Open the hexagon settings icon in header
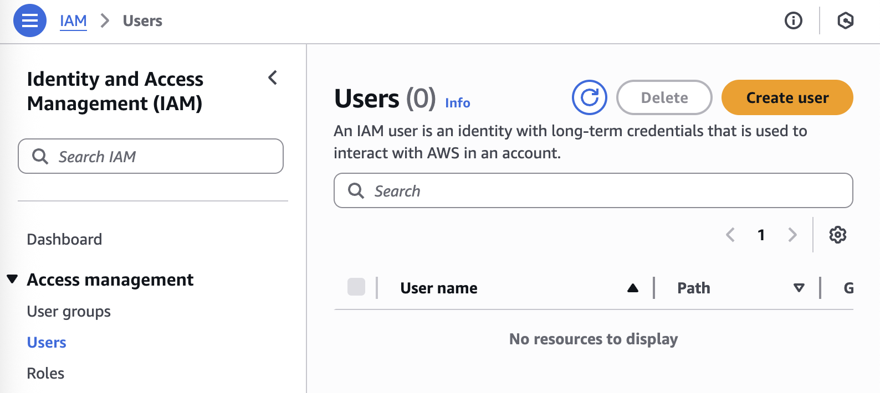Image resolution: width=880 pixels, height=393 pixels. 845,20
